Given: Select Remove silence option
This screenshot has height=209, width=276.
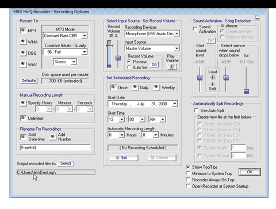Looking at the screenshot, I should (222, 37).
